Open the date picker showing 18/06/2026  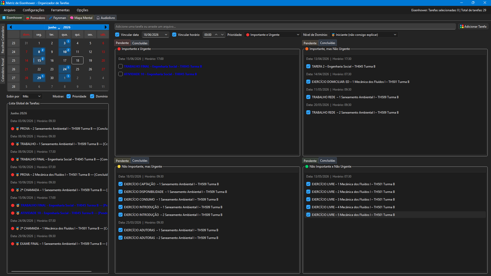click(156, 35)
